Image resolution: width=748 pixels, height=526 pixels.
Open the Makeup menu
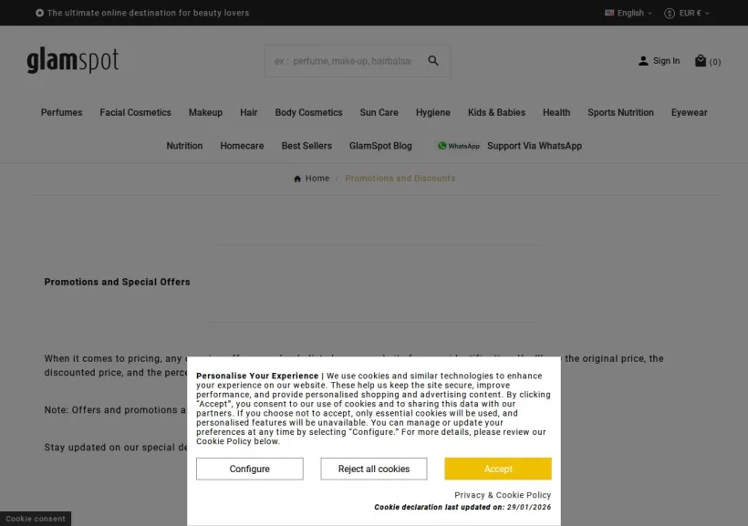pyautogui.click(x=205, y=112)
